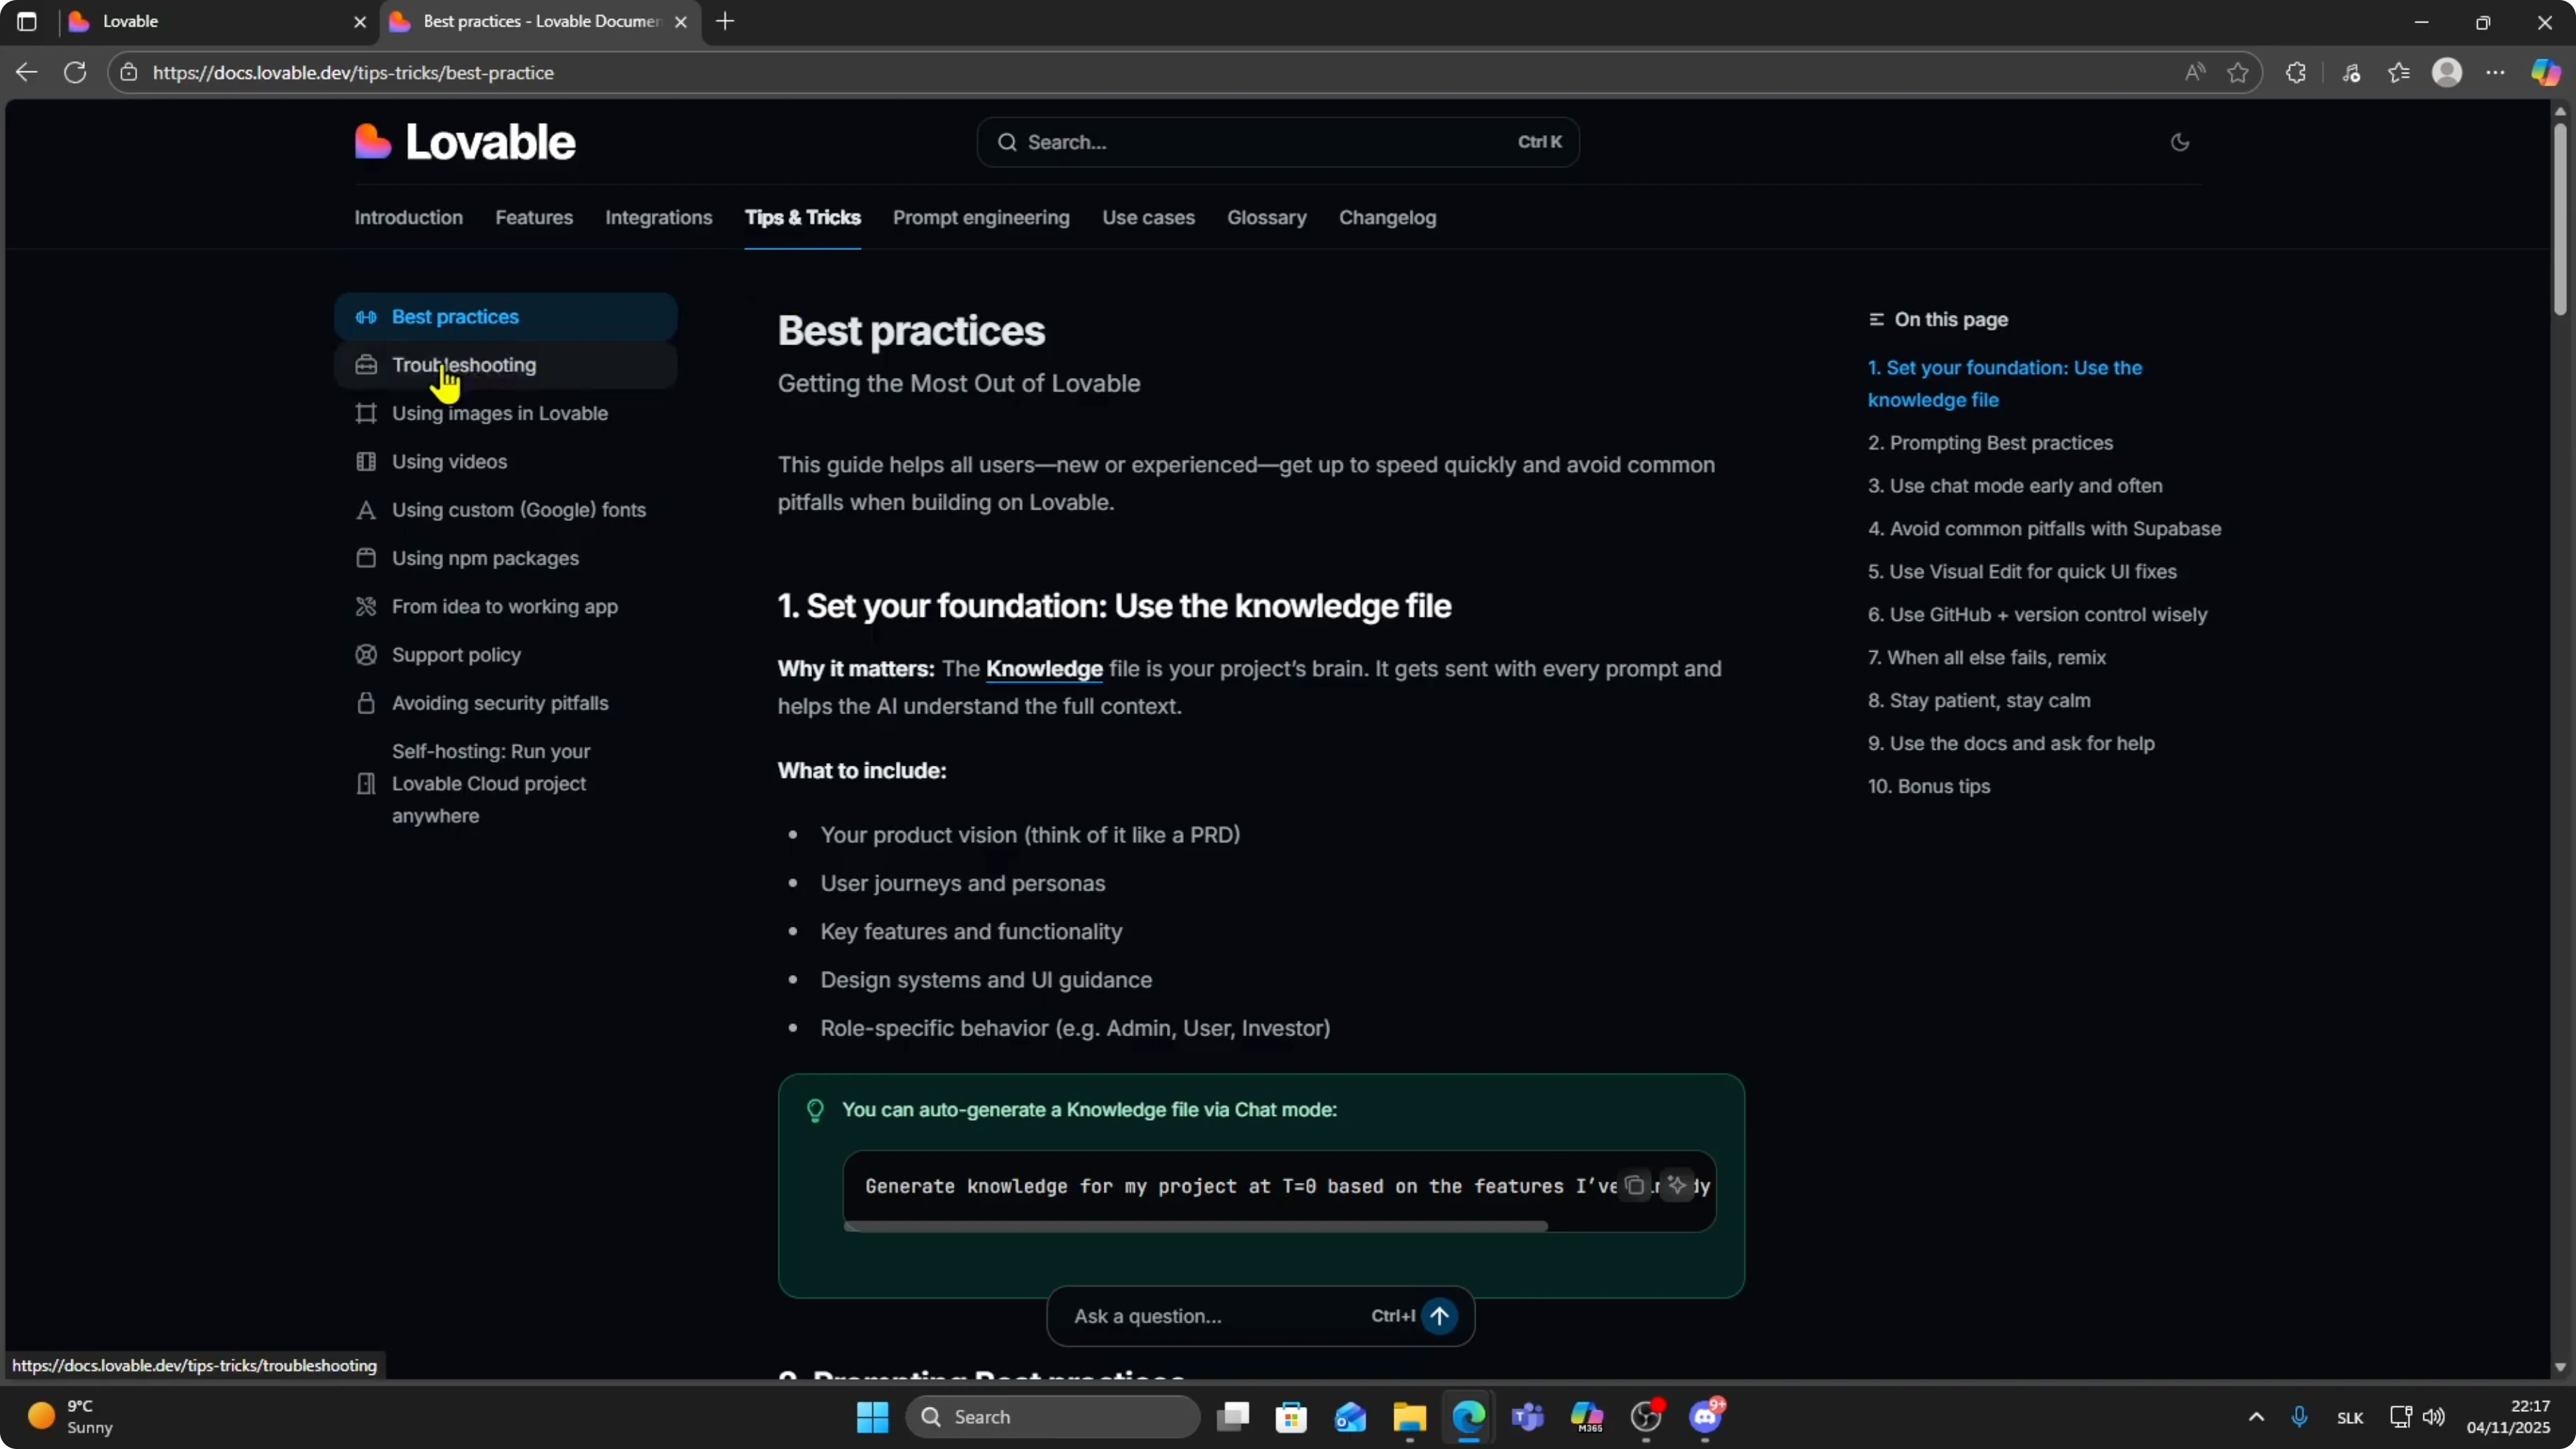Open Microsoft Teams from taskbar
Screen dimensions: 2576x1449
pos(1528,1417)
